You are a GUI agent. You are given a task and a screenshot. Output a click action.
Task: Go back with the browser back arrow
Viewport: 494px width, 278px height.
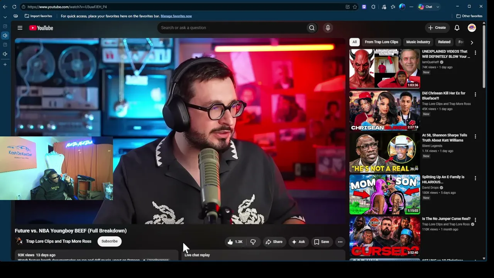[x=5, y=7]
